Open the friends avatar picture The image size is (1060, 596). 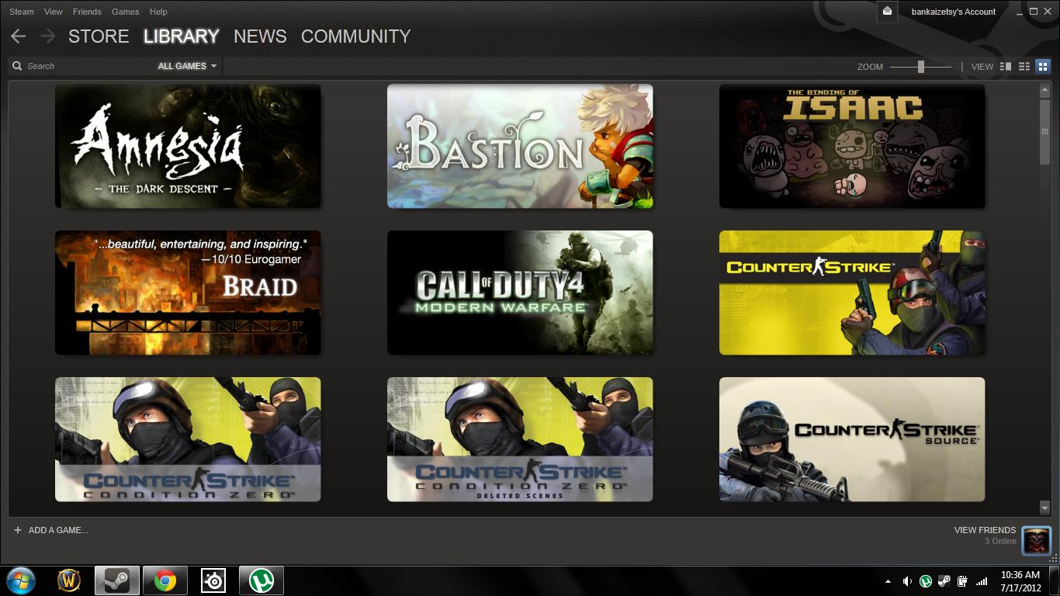click(x=1036, y=541)
